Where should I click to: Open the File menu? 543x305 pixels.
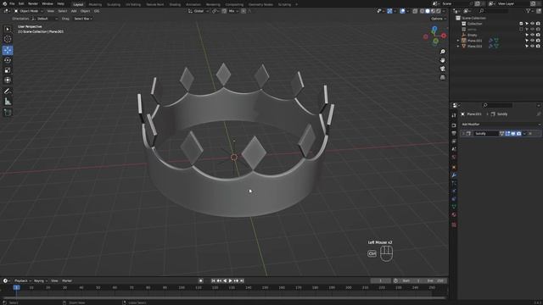click(x=12, y=3)
